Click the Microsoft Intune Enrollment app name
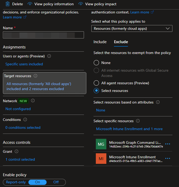Screen dimensions: 179x187 click(132, 157)
